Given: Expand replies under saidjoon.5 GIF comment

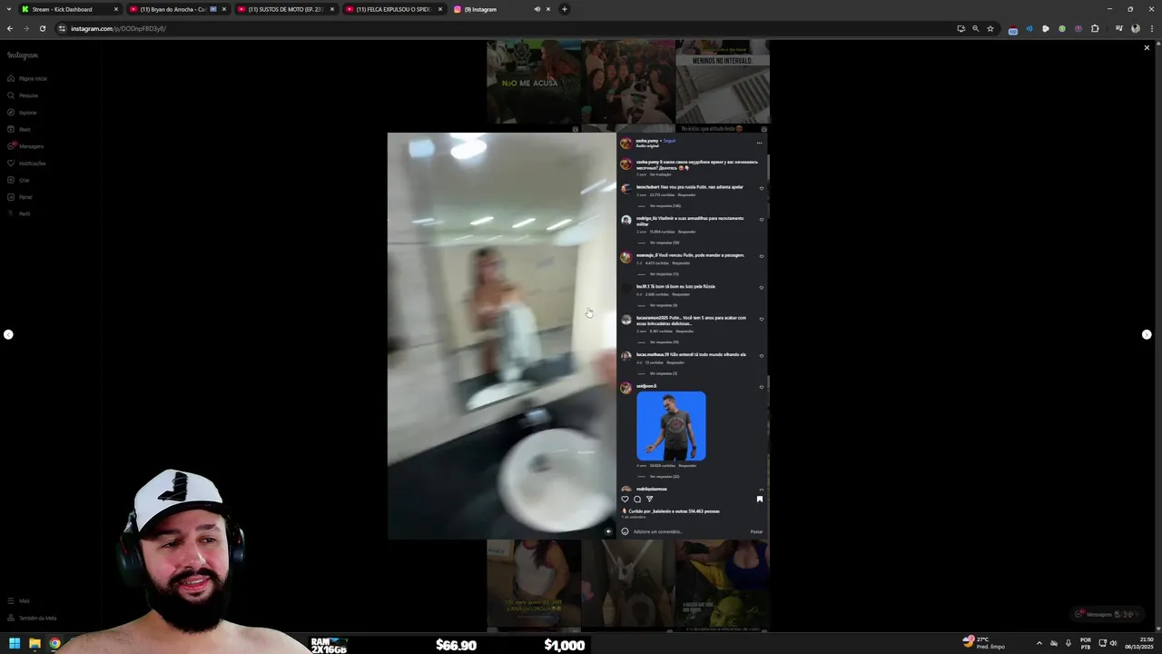Looking at the screenshot, I should pyautogui.click(x=664, y=476).
